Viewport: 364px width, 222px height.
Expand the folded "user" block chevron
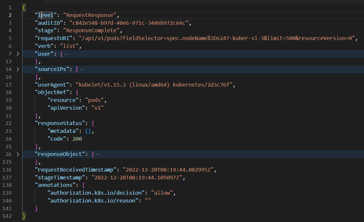pos(18,54)
